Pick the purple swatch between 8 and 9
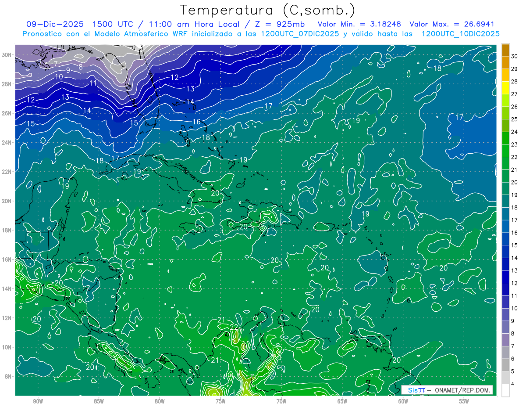Image resolution: width=526 pixels, height=407 pixels. [505, 328]
